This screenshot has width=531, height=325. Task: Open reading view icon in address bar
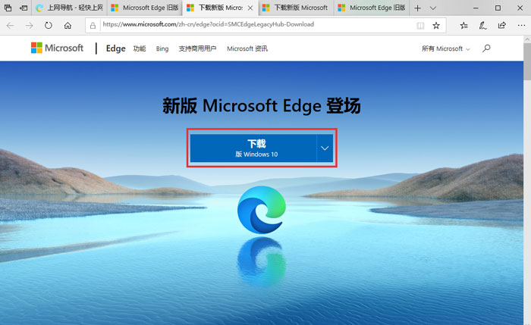tap(420, 25)
